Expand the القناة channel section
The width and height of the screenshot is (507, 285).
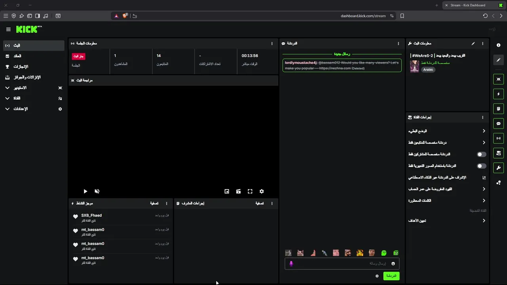34,98
